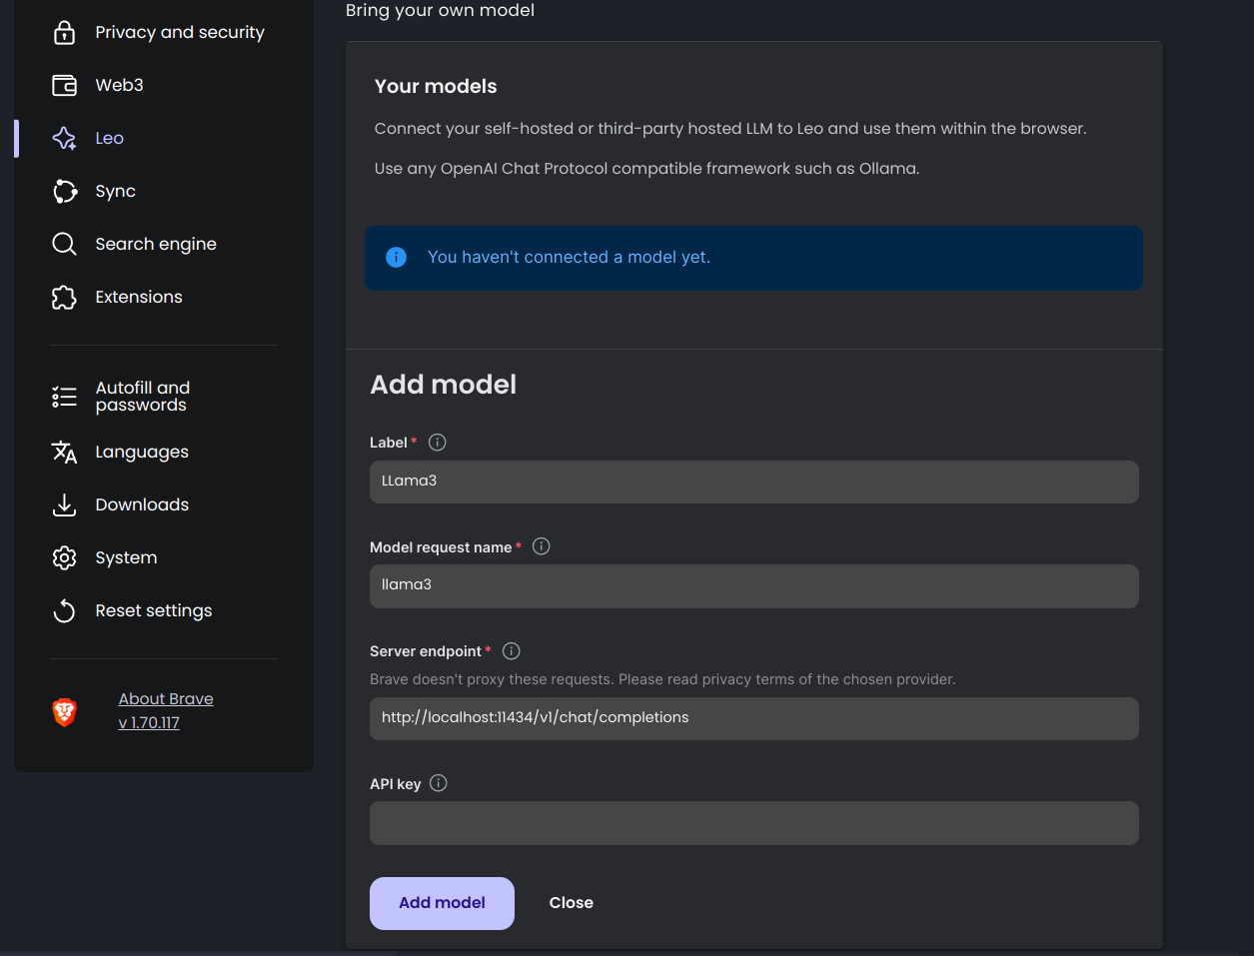The height and width of the screenshot is (956, 1254).
Task: Click the Leo sparkle icon in sidebar
Action: pyautogui.click(x=64, y=138)
